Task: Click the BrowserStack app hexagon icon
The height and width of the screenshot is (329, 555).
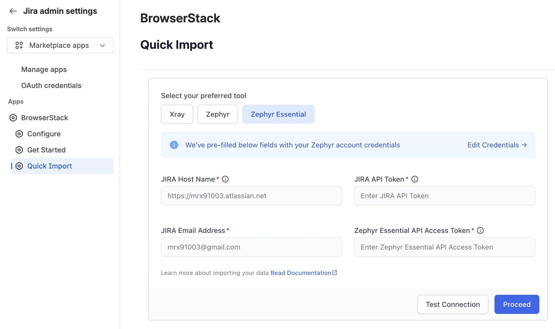Action: pos(13,118)
